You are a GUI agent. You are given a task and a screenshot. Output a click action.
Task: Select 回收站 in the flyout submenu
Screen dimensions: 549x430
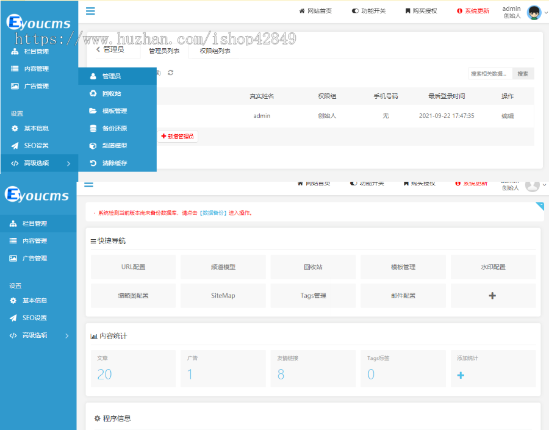click(x=117, y=93)
